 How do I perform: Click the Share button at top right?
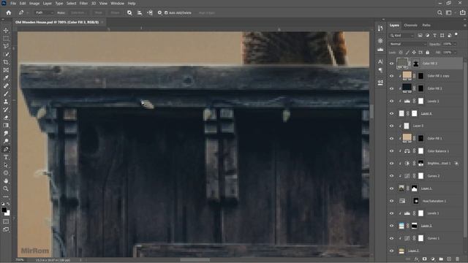(463, 13)
